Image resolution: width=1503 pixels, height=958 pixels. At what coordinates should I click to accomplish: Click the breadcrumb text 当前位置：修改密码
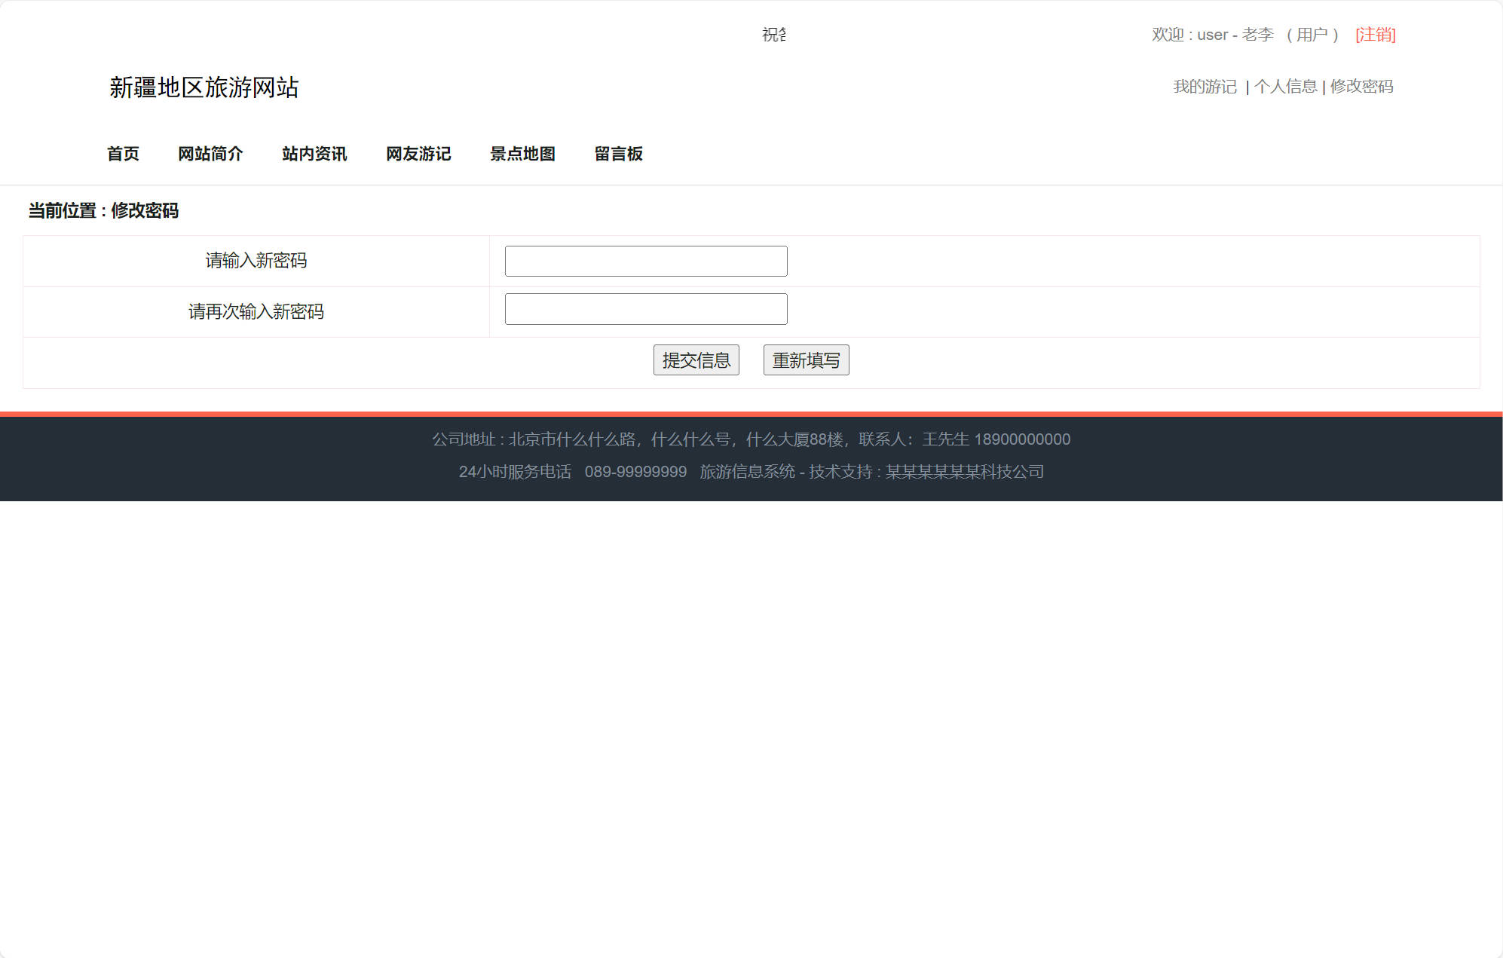click(x=103, y=212)
